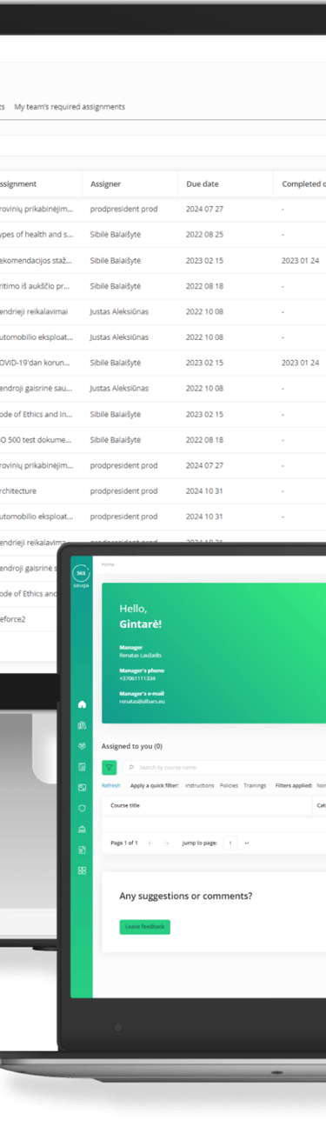Click completed date in the OVID-19 row
This screenshot has width=326, height=1127.
(x=300, y=363)
